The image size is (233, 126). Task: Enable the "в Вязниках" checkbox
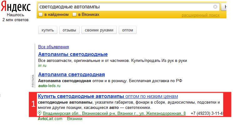click(74, 15)
